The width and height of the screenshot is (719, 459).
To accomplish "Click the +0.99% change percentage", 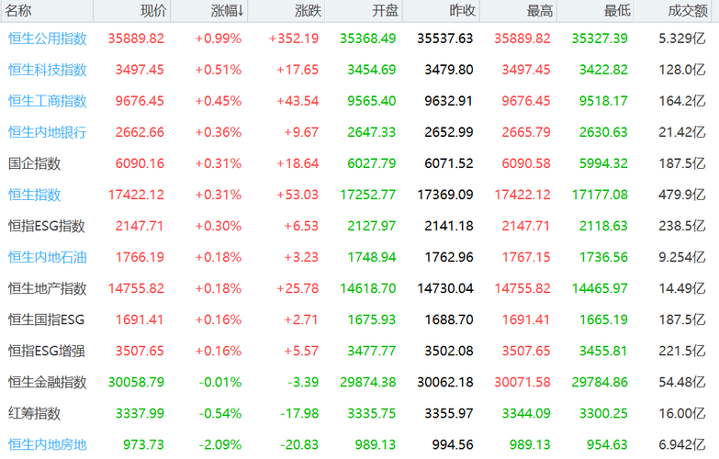I will (x=219, y=39).
